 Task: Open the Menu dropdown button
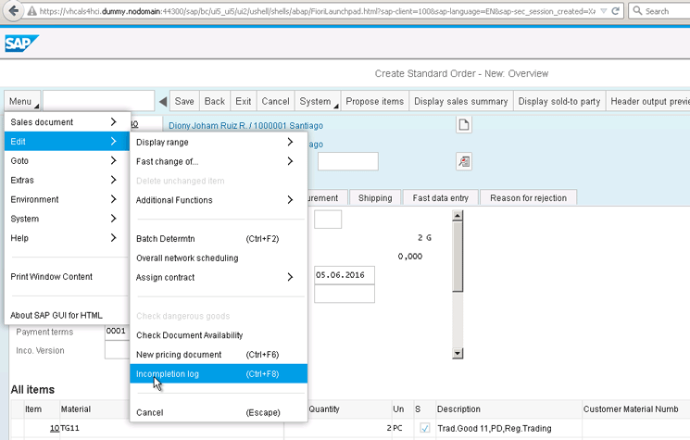[x=22, y=102]
